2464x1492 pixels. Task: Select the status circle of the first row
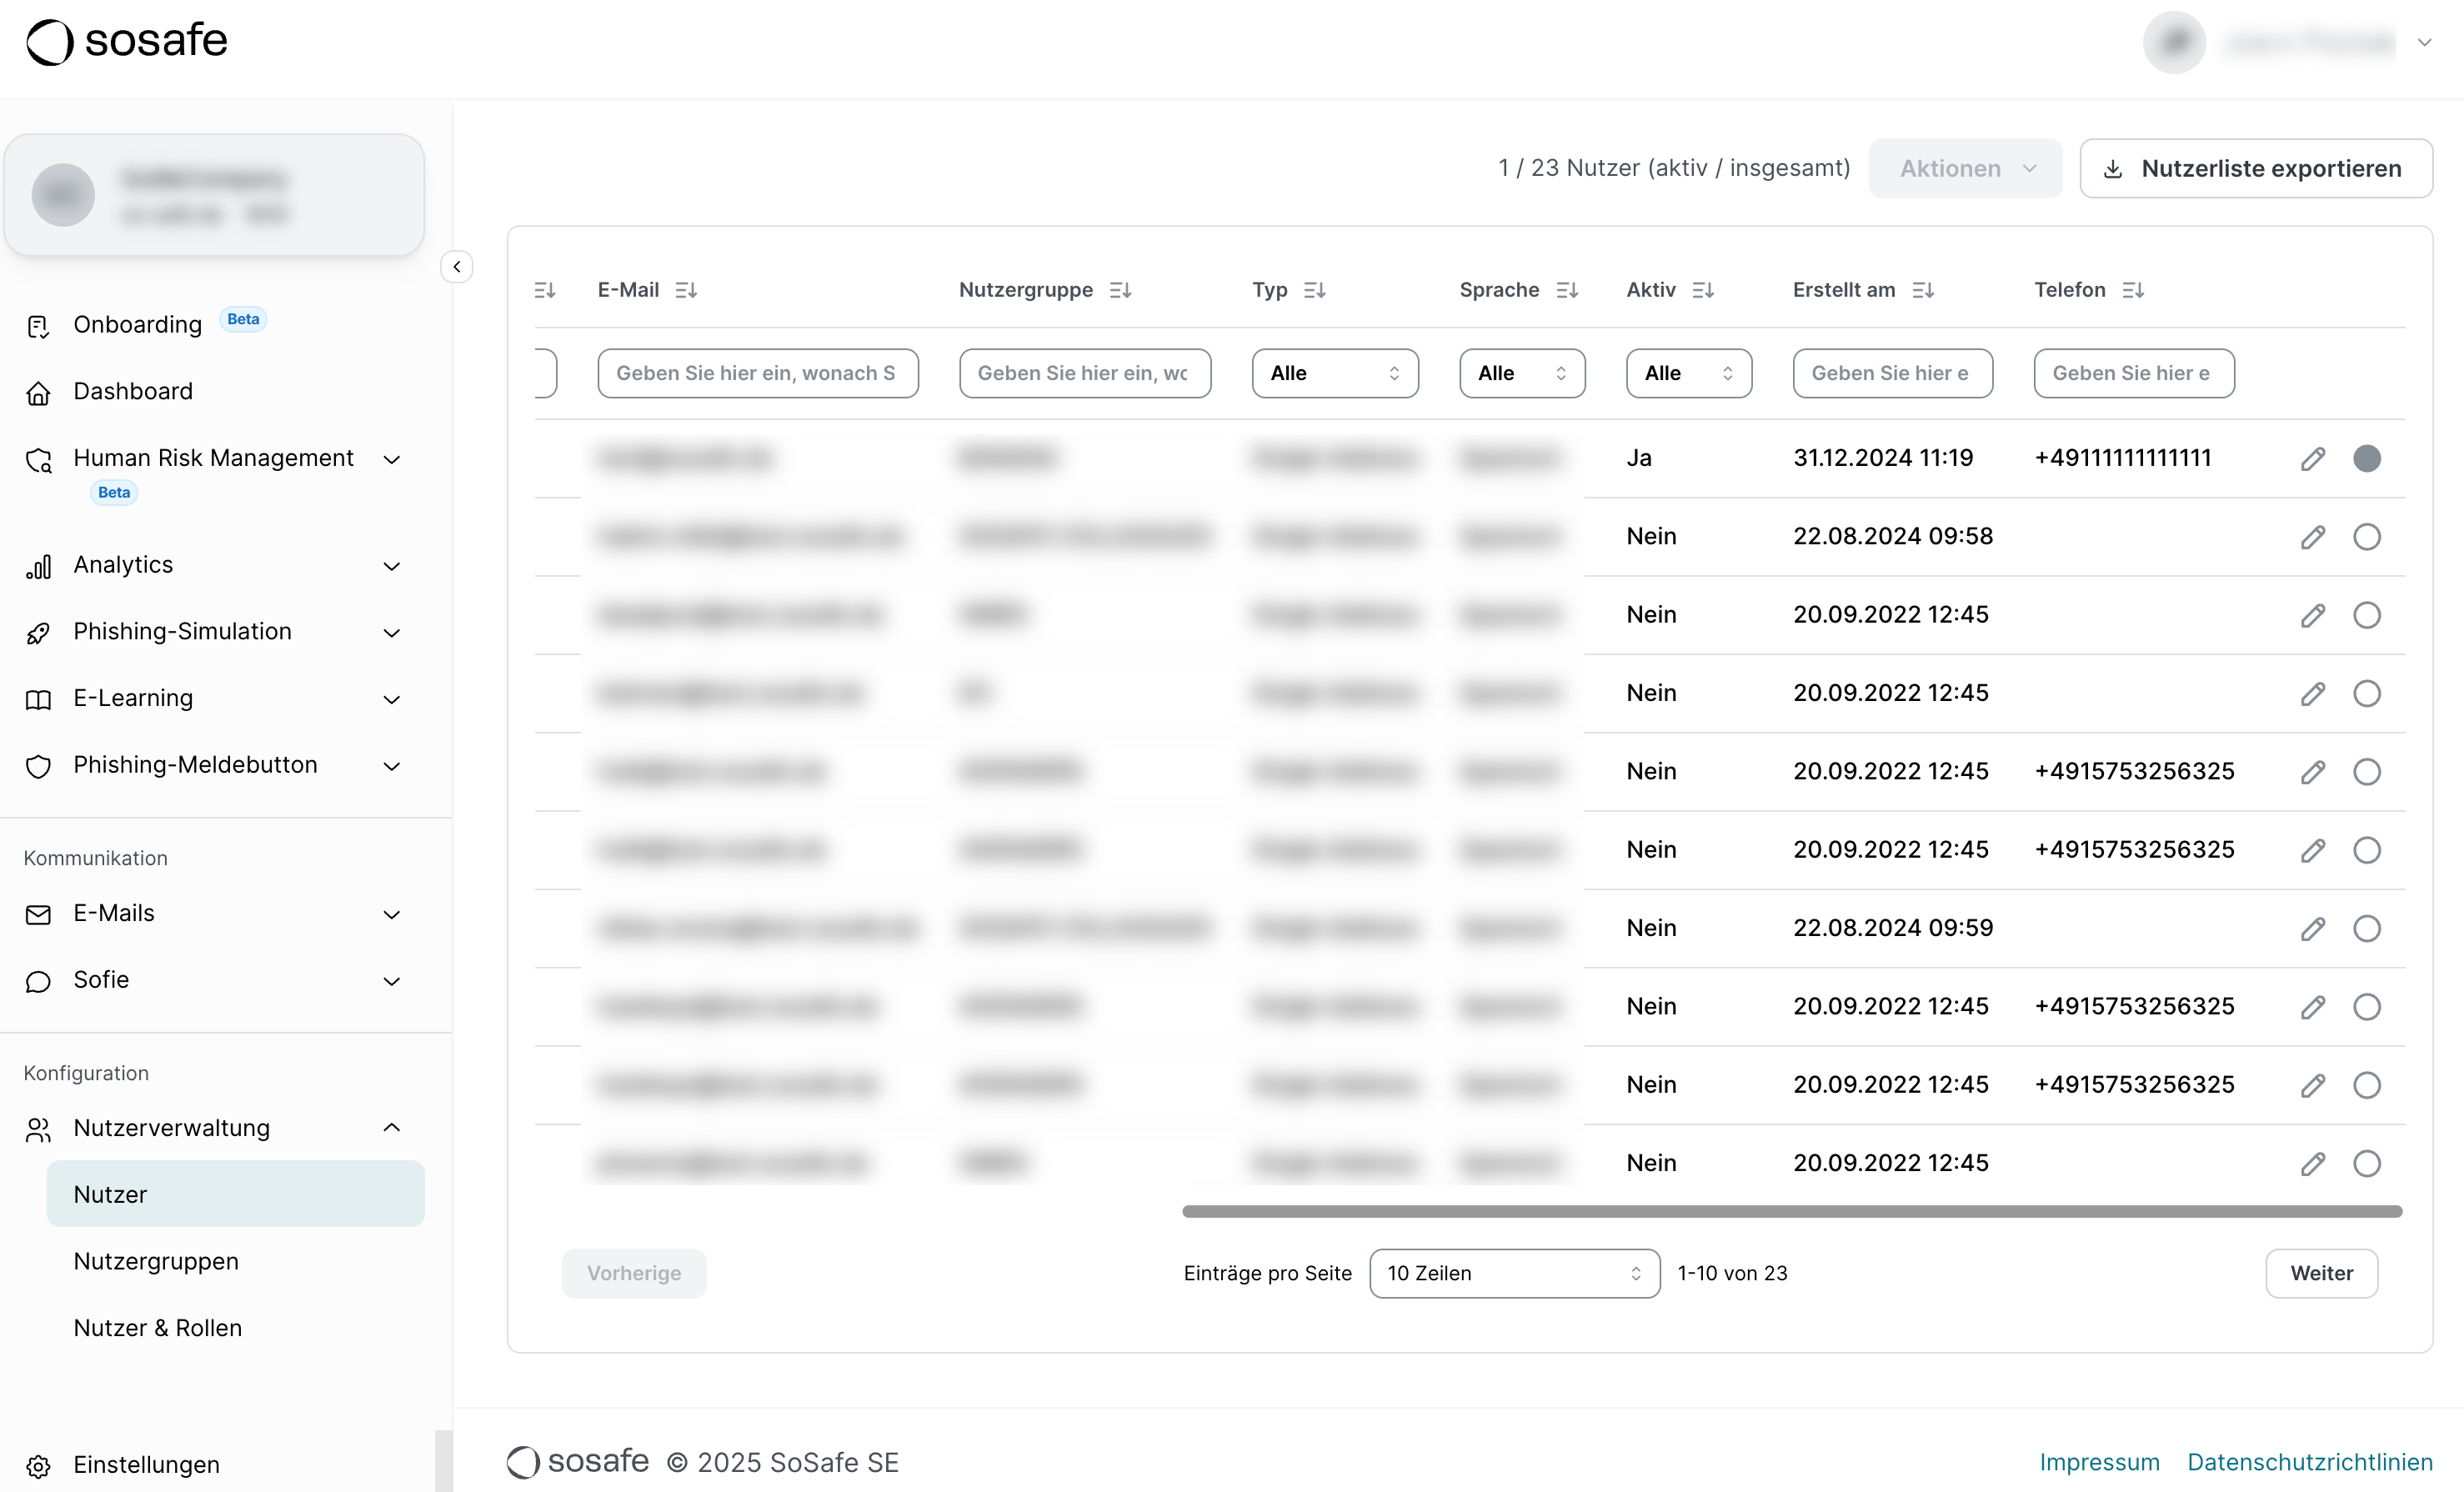[x=2367, y=458]
